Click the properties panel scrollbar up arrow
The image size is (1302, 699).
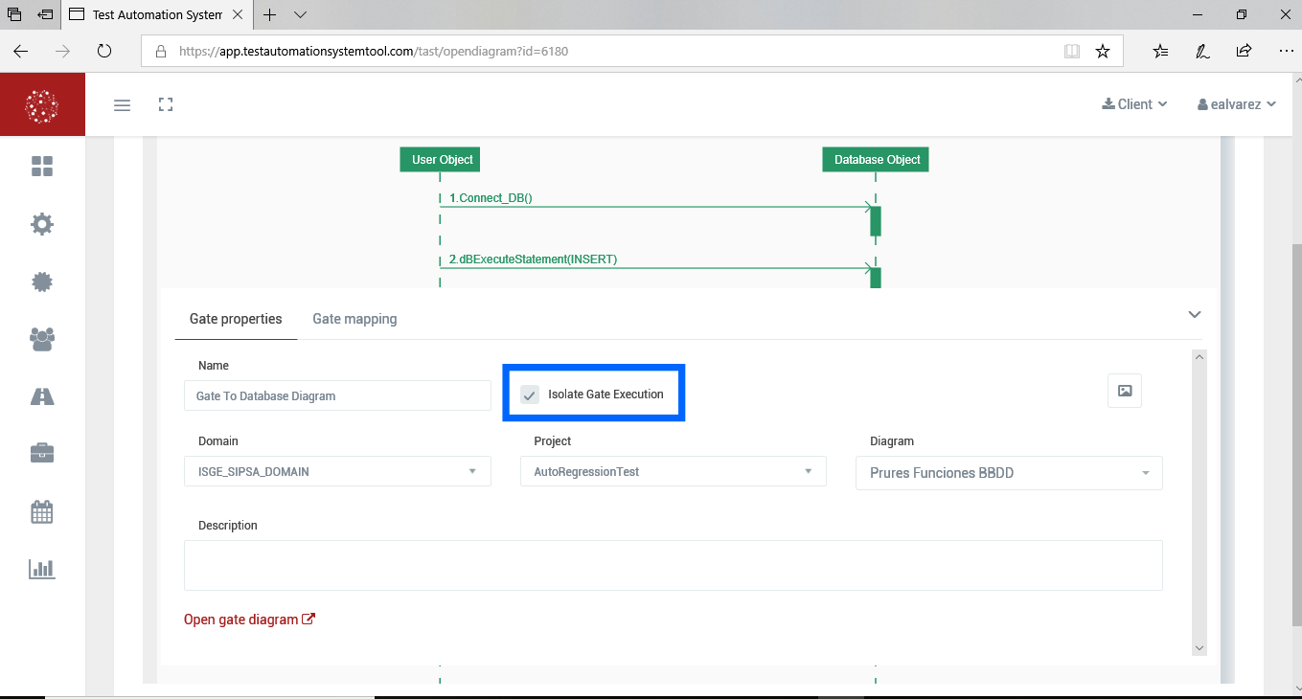tap(1199, 357)
